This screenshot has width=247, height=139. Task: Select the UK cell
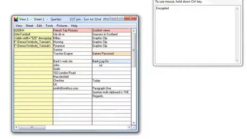(73, 85)
